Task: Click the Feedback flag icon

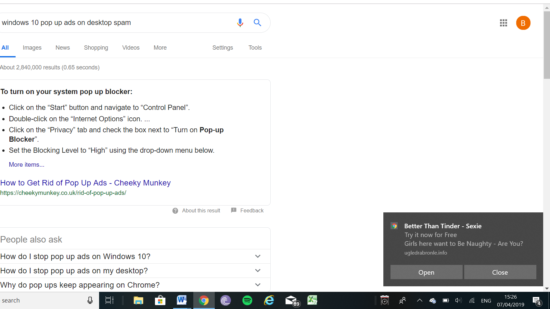Action: pyautogui.click(x=234, y=210)
